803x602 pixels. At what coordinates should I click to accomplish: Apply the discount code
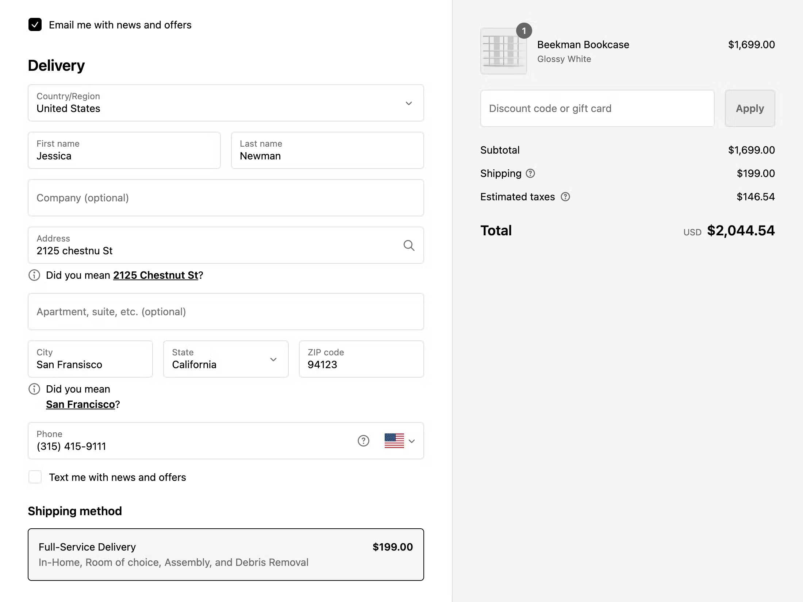point(750,108)
